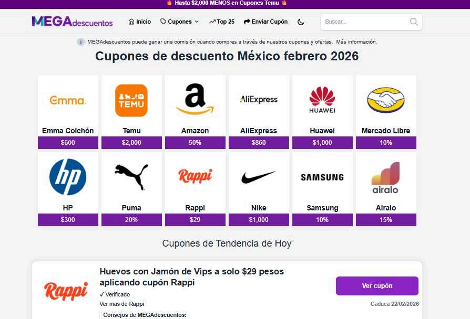Open the Emma Colchón logo
This screenshot has height=319, width=470.
tap(68, 100)
